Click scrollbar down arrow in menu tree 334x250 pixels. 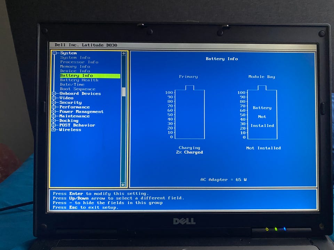coord(123,184)
